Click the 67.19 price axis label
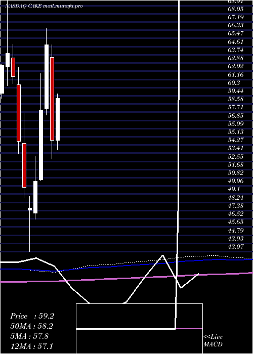 [236, 17]
